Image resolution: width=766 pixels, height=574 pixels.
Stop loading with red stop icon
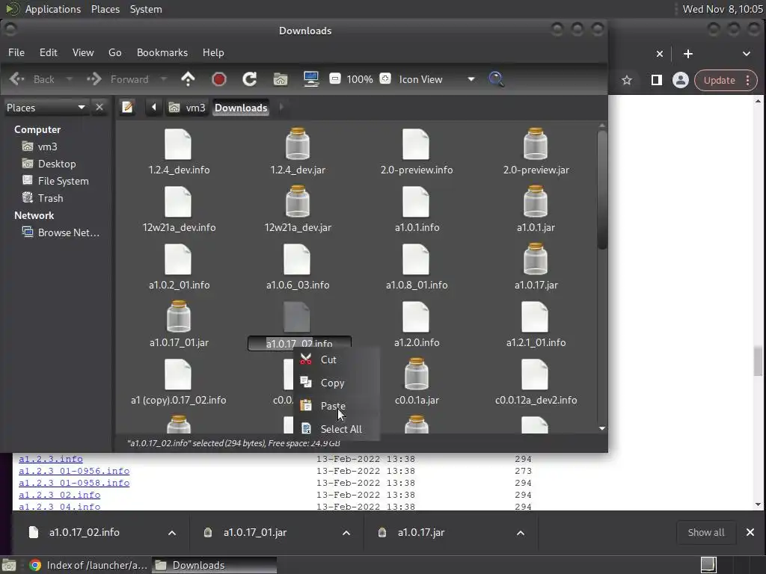pos(219,79)
